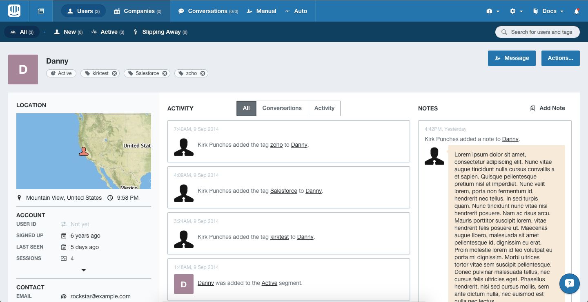Screen dimensions: 588x302
Task: Remove the Salesforce tag
Action: (165, 73)
